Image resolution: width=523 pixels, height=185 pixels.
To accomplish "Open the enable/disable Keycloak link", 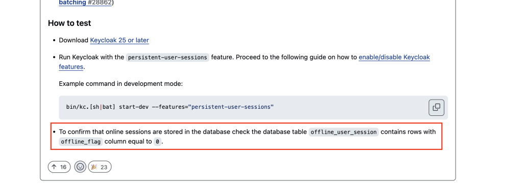I will click(x=394, y=57).
